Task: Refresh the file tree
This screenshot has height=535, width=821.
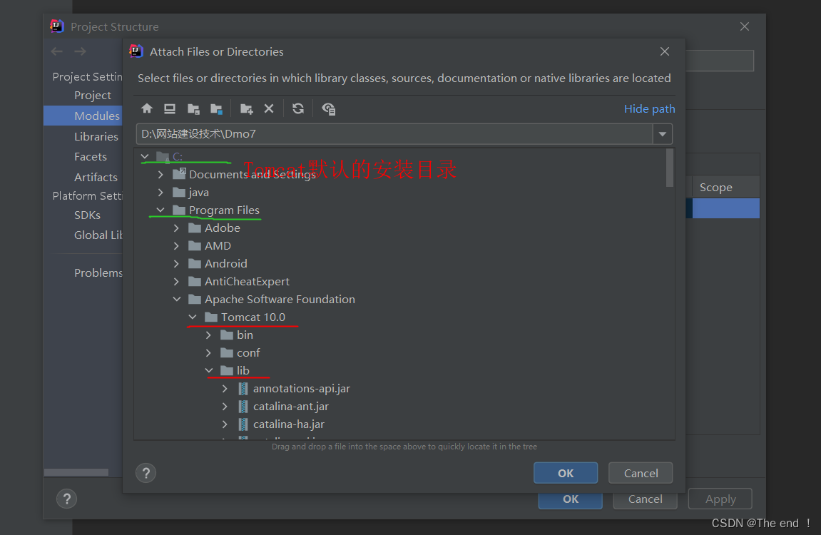Action: 298,108
